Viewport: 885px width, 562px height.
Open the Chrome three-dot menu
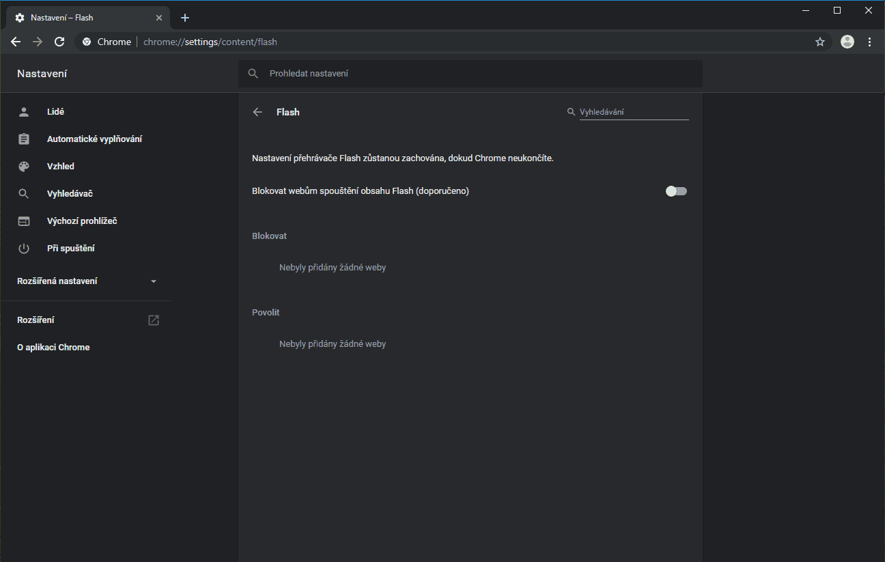click(869, 42)
